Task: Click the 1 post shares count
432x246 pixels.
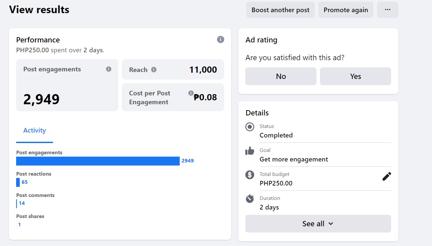Action: (x=19, y=225)
